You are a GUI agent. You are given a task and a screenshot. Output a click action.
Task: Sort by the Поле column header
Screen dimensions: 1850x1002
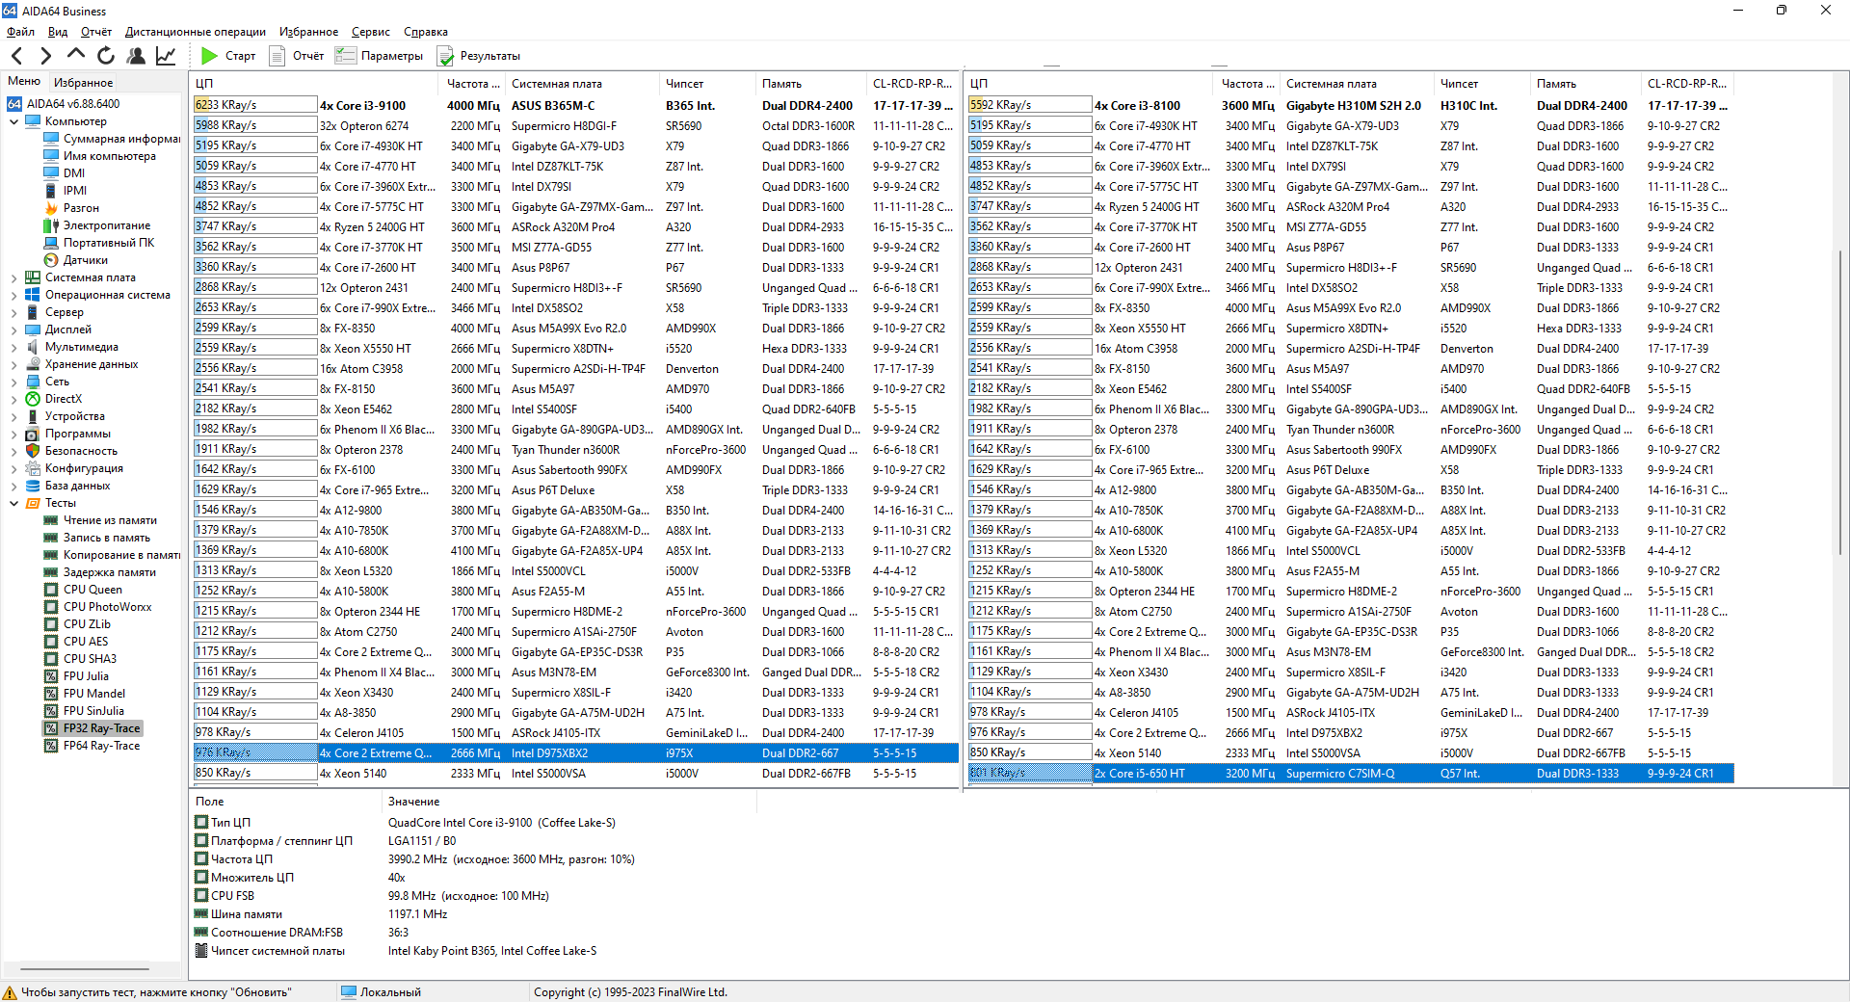(x=286, y=802)
